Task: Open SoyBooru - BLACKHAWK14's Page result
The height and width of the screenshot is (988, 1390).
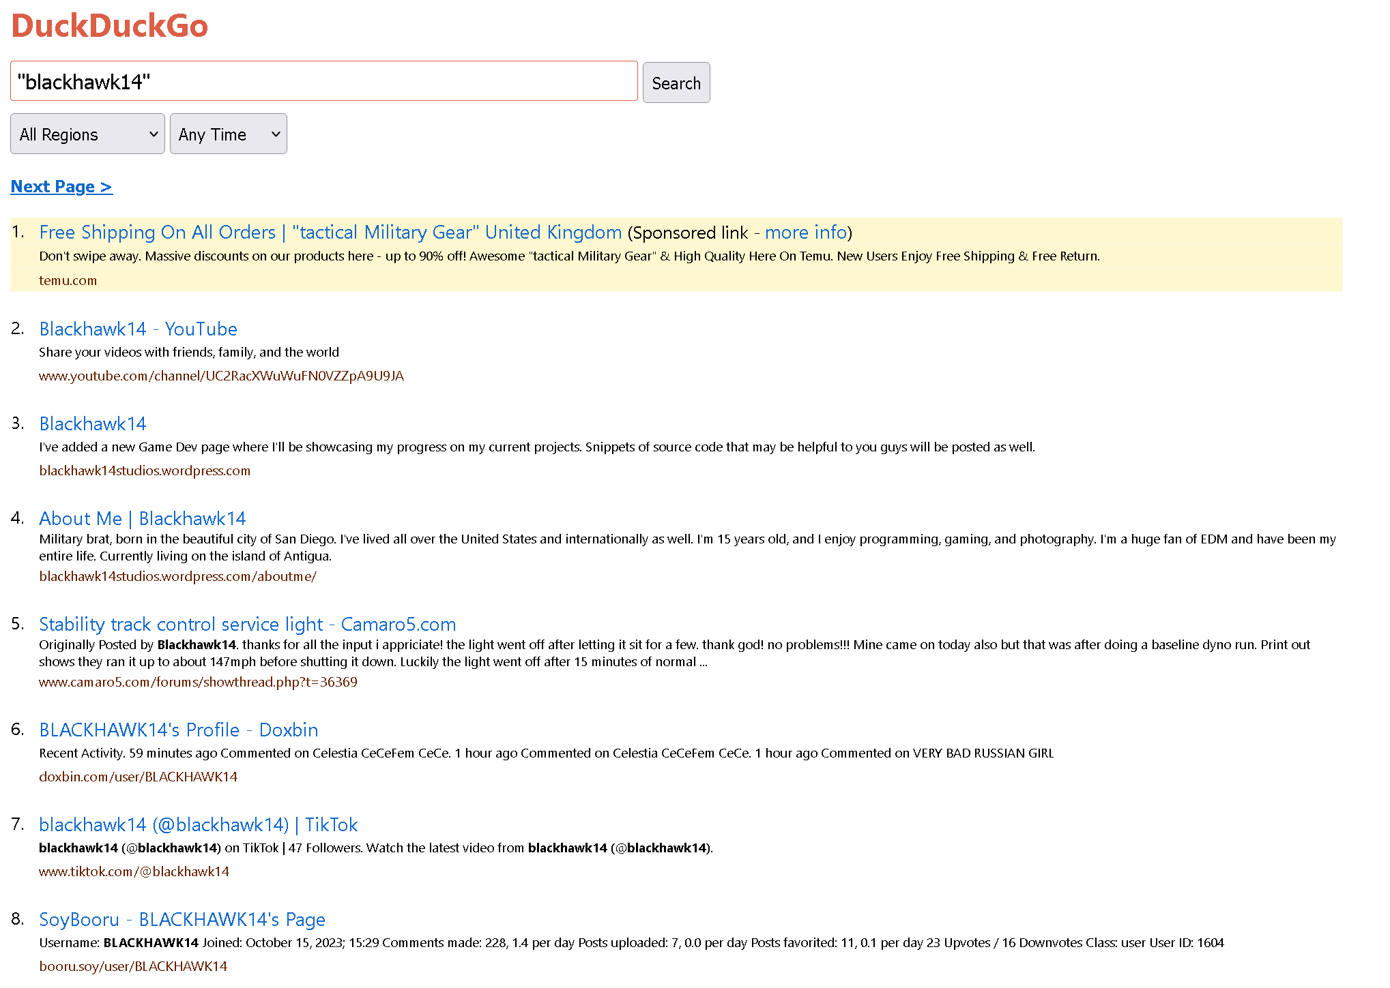Action: [x=182, y=919]
